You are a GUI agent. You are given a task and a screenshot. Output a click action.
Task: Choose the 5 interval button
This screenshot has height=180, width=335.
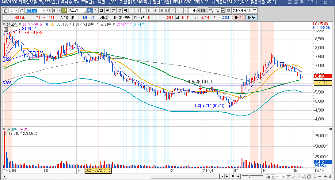[x=143, y=10]
